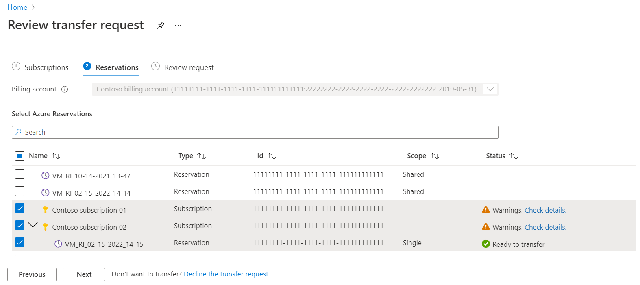Open Check details for Contoso subscription 01
640x285 pixels.
click(545, 210)
